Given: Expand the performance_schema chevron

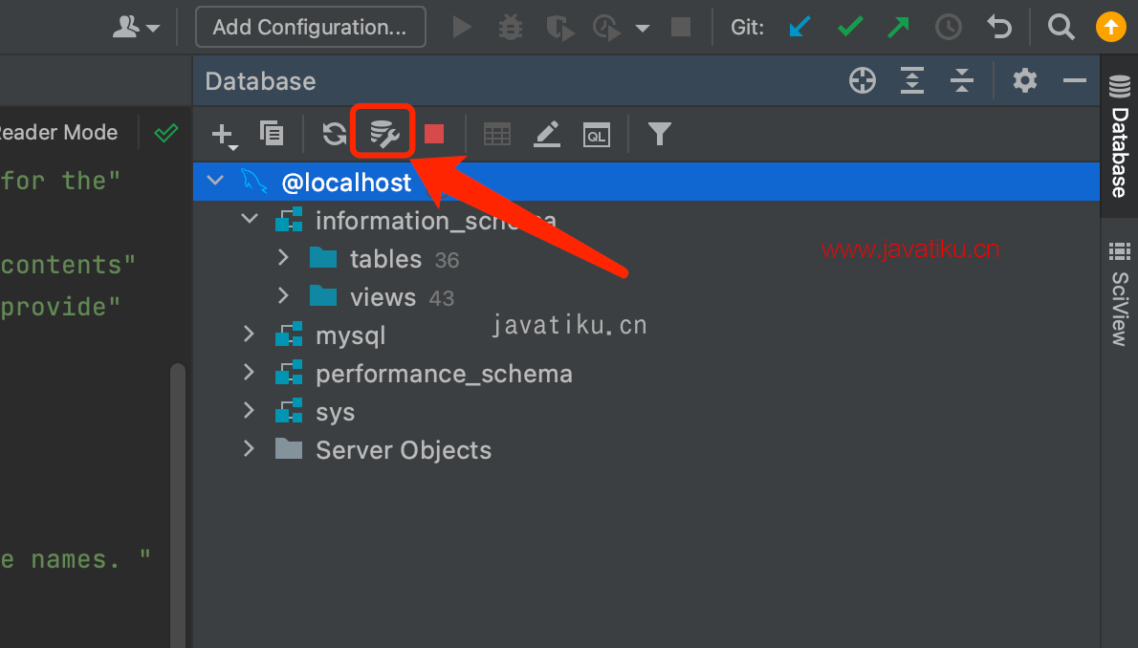Looking at the screenshot, I should 249,372.
